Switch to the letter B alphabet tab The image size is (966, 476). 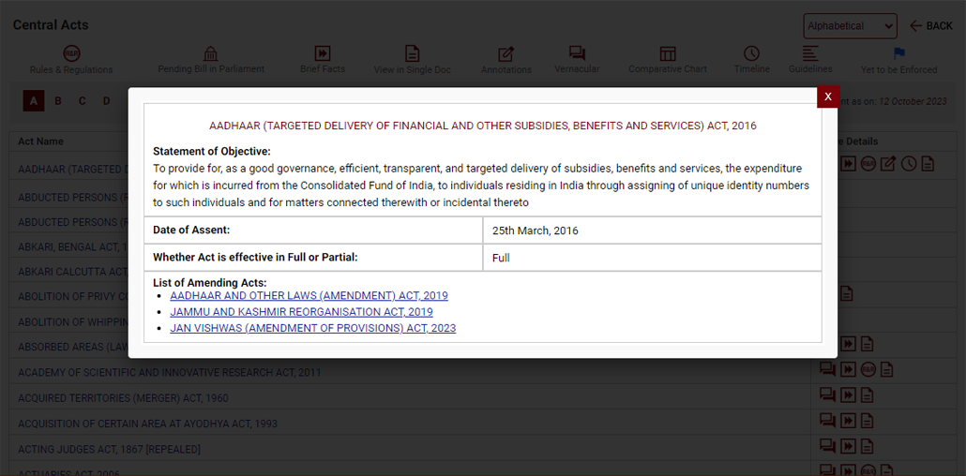click(58, 101)
